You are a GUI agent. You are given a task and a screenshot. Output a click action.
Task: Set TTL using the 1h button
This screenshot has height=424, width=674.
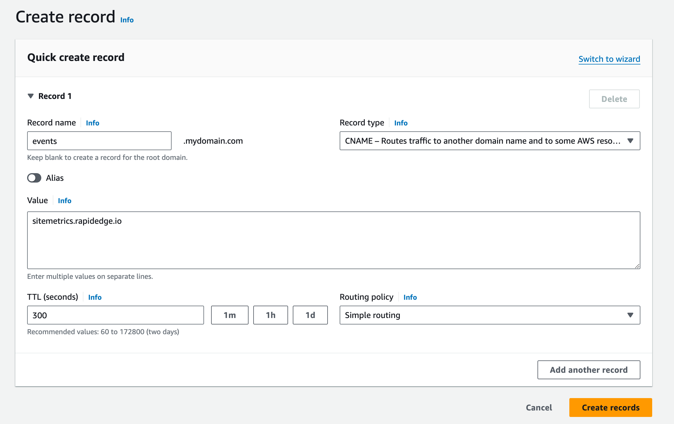[270, 315]
